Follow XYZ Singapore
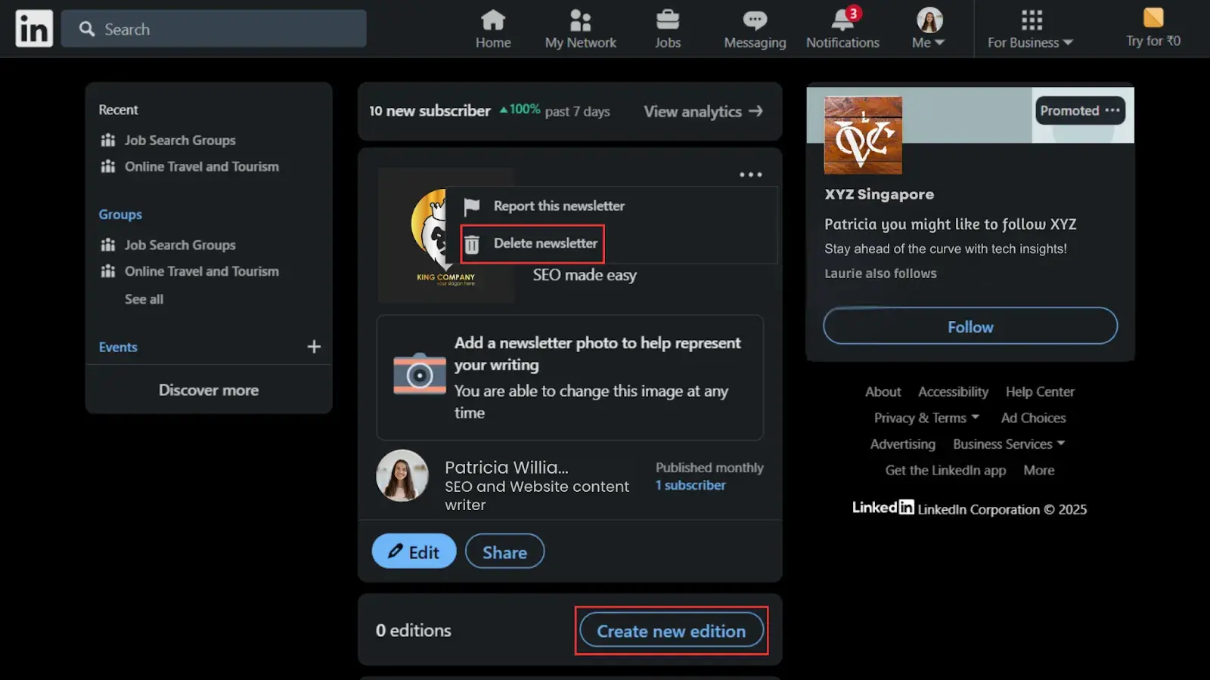 pyautogui.click(x=970, y=326)
